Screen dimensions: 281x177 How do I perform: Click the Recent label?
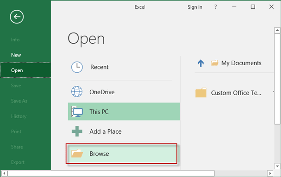pyautogui.click(x=100, y=67)
